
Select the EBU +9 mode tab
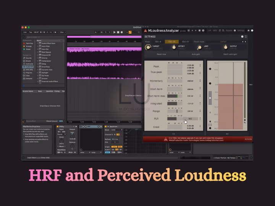[158, 42]
